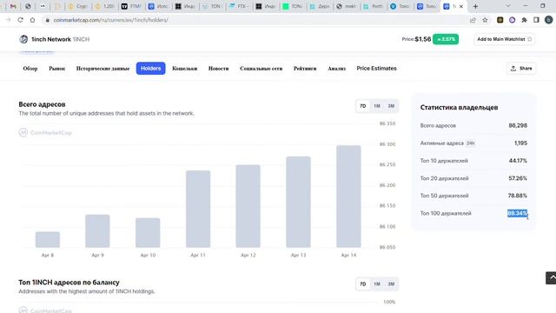556x313 pixels.
Task: Open the extensions puzzle icon
Action: 524,20
